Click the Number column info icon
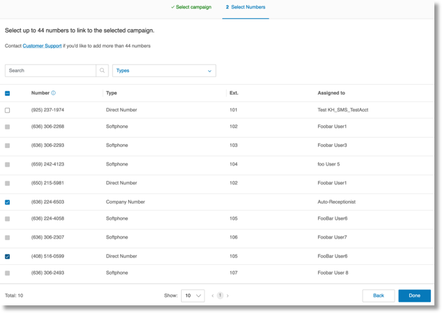This screenshot has height=313, width=442. point(54,93)
